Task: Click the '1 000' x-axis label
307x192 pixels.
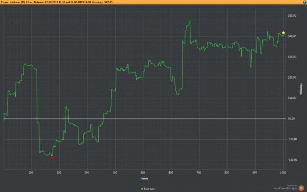Action: pyautogui.click(x=282, y=173)
